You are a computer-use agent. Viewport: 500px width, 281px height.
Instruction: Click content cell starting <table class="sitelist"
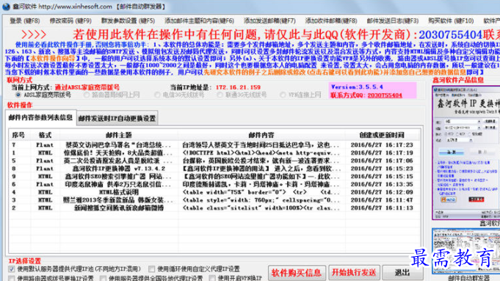[x=261, y=208]
